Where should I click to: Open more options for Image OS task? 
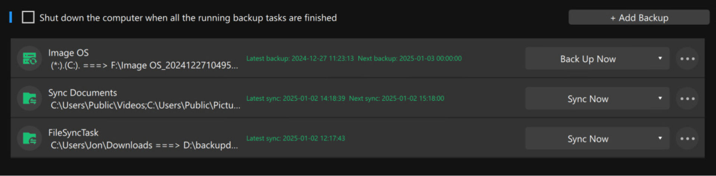click(687, 59)
